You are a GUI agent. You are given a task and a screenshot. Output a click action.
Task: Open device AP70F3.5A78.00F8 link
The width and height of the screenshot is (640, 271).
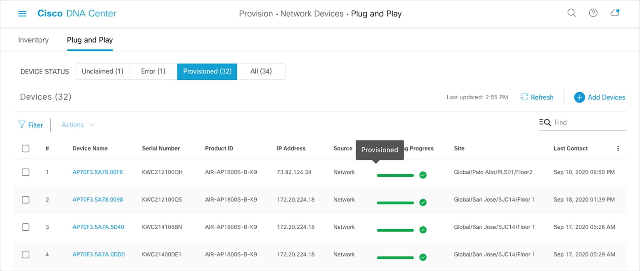[98, 172]
